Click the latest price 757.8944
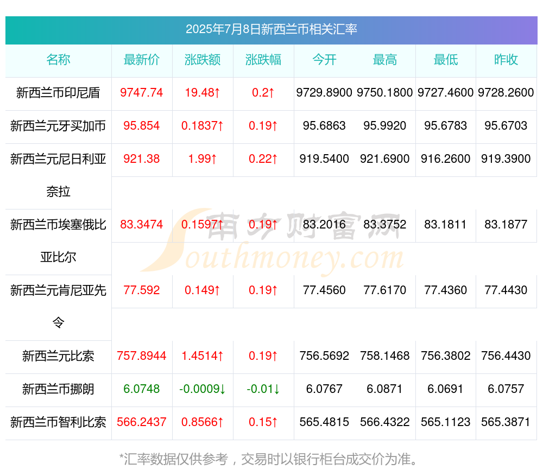The height and width of the screenshot is (476, 543). 141,356
